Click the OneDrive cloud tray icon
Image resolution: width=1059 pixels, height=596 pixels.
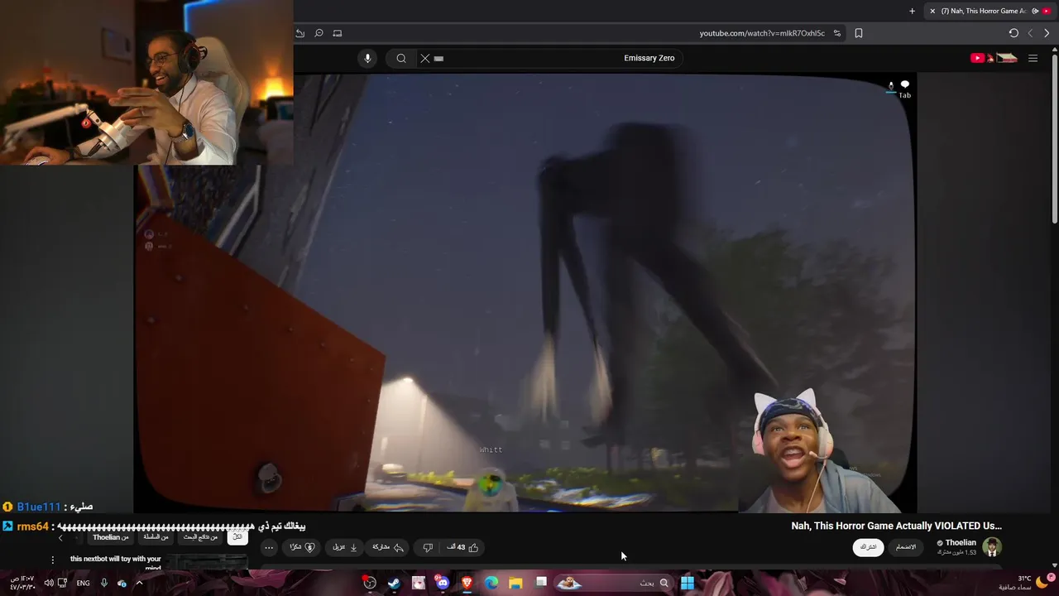(x=122, y=583)
